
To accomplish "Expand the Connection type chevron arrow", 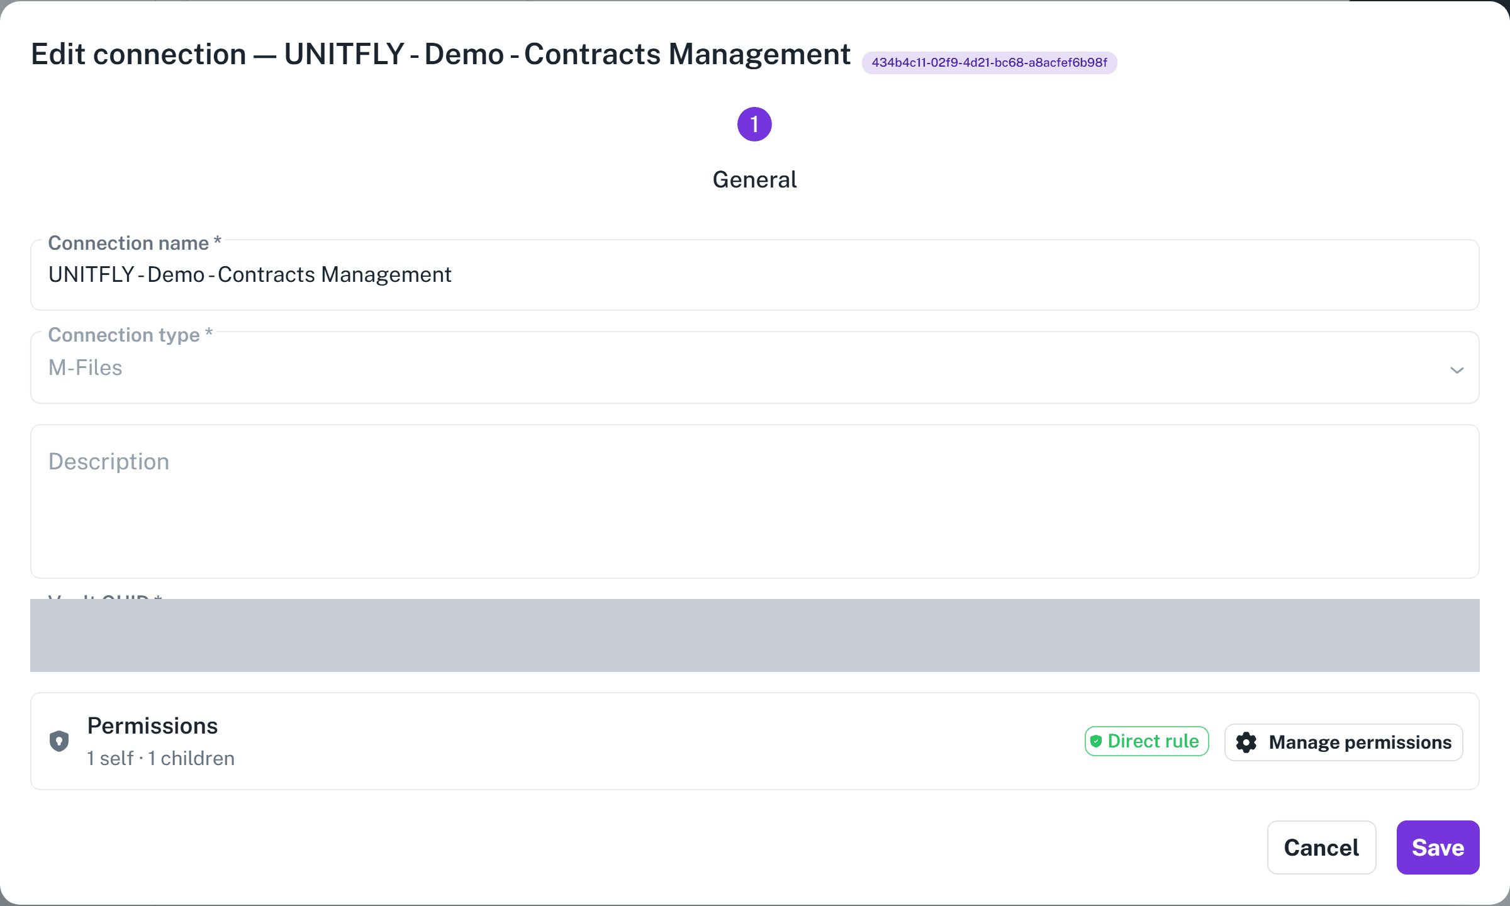I will coord(1457,370).
